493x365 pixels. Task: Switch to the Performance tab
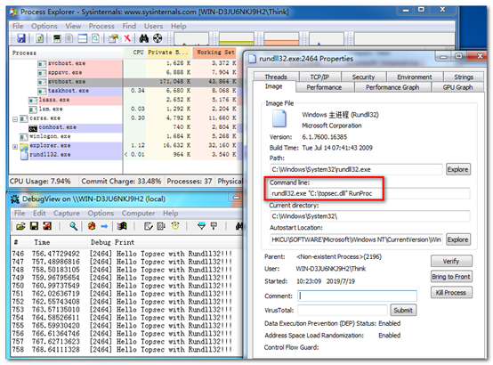point(324,87)
